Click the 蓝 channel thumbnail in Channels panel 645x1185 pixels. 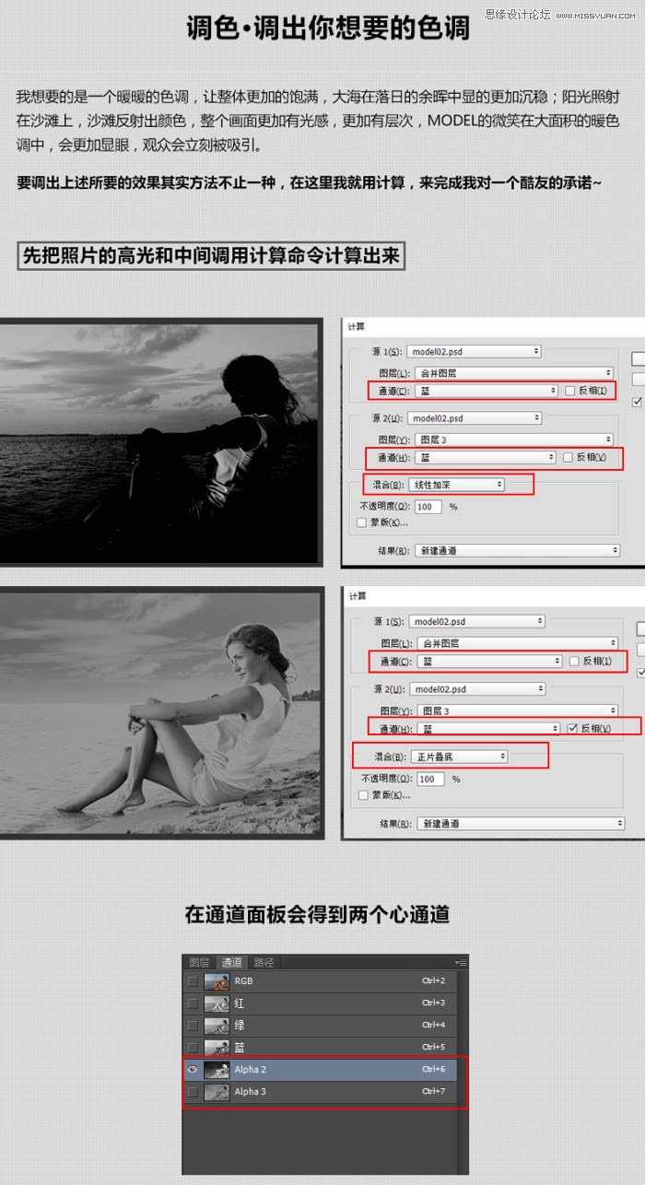point(217,1048)
